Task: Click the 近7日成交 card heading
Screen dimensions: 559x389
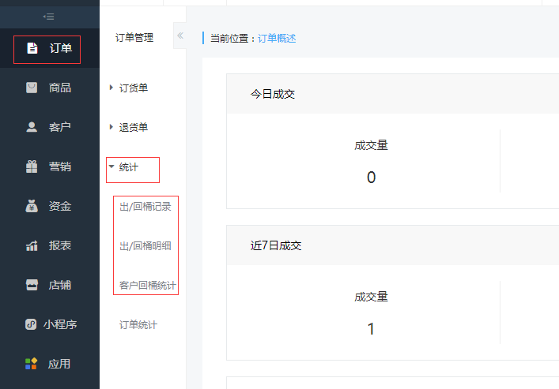Action: click(x=276, y=245)
